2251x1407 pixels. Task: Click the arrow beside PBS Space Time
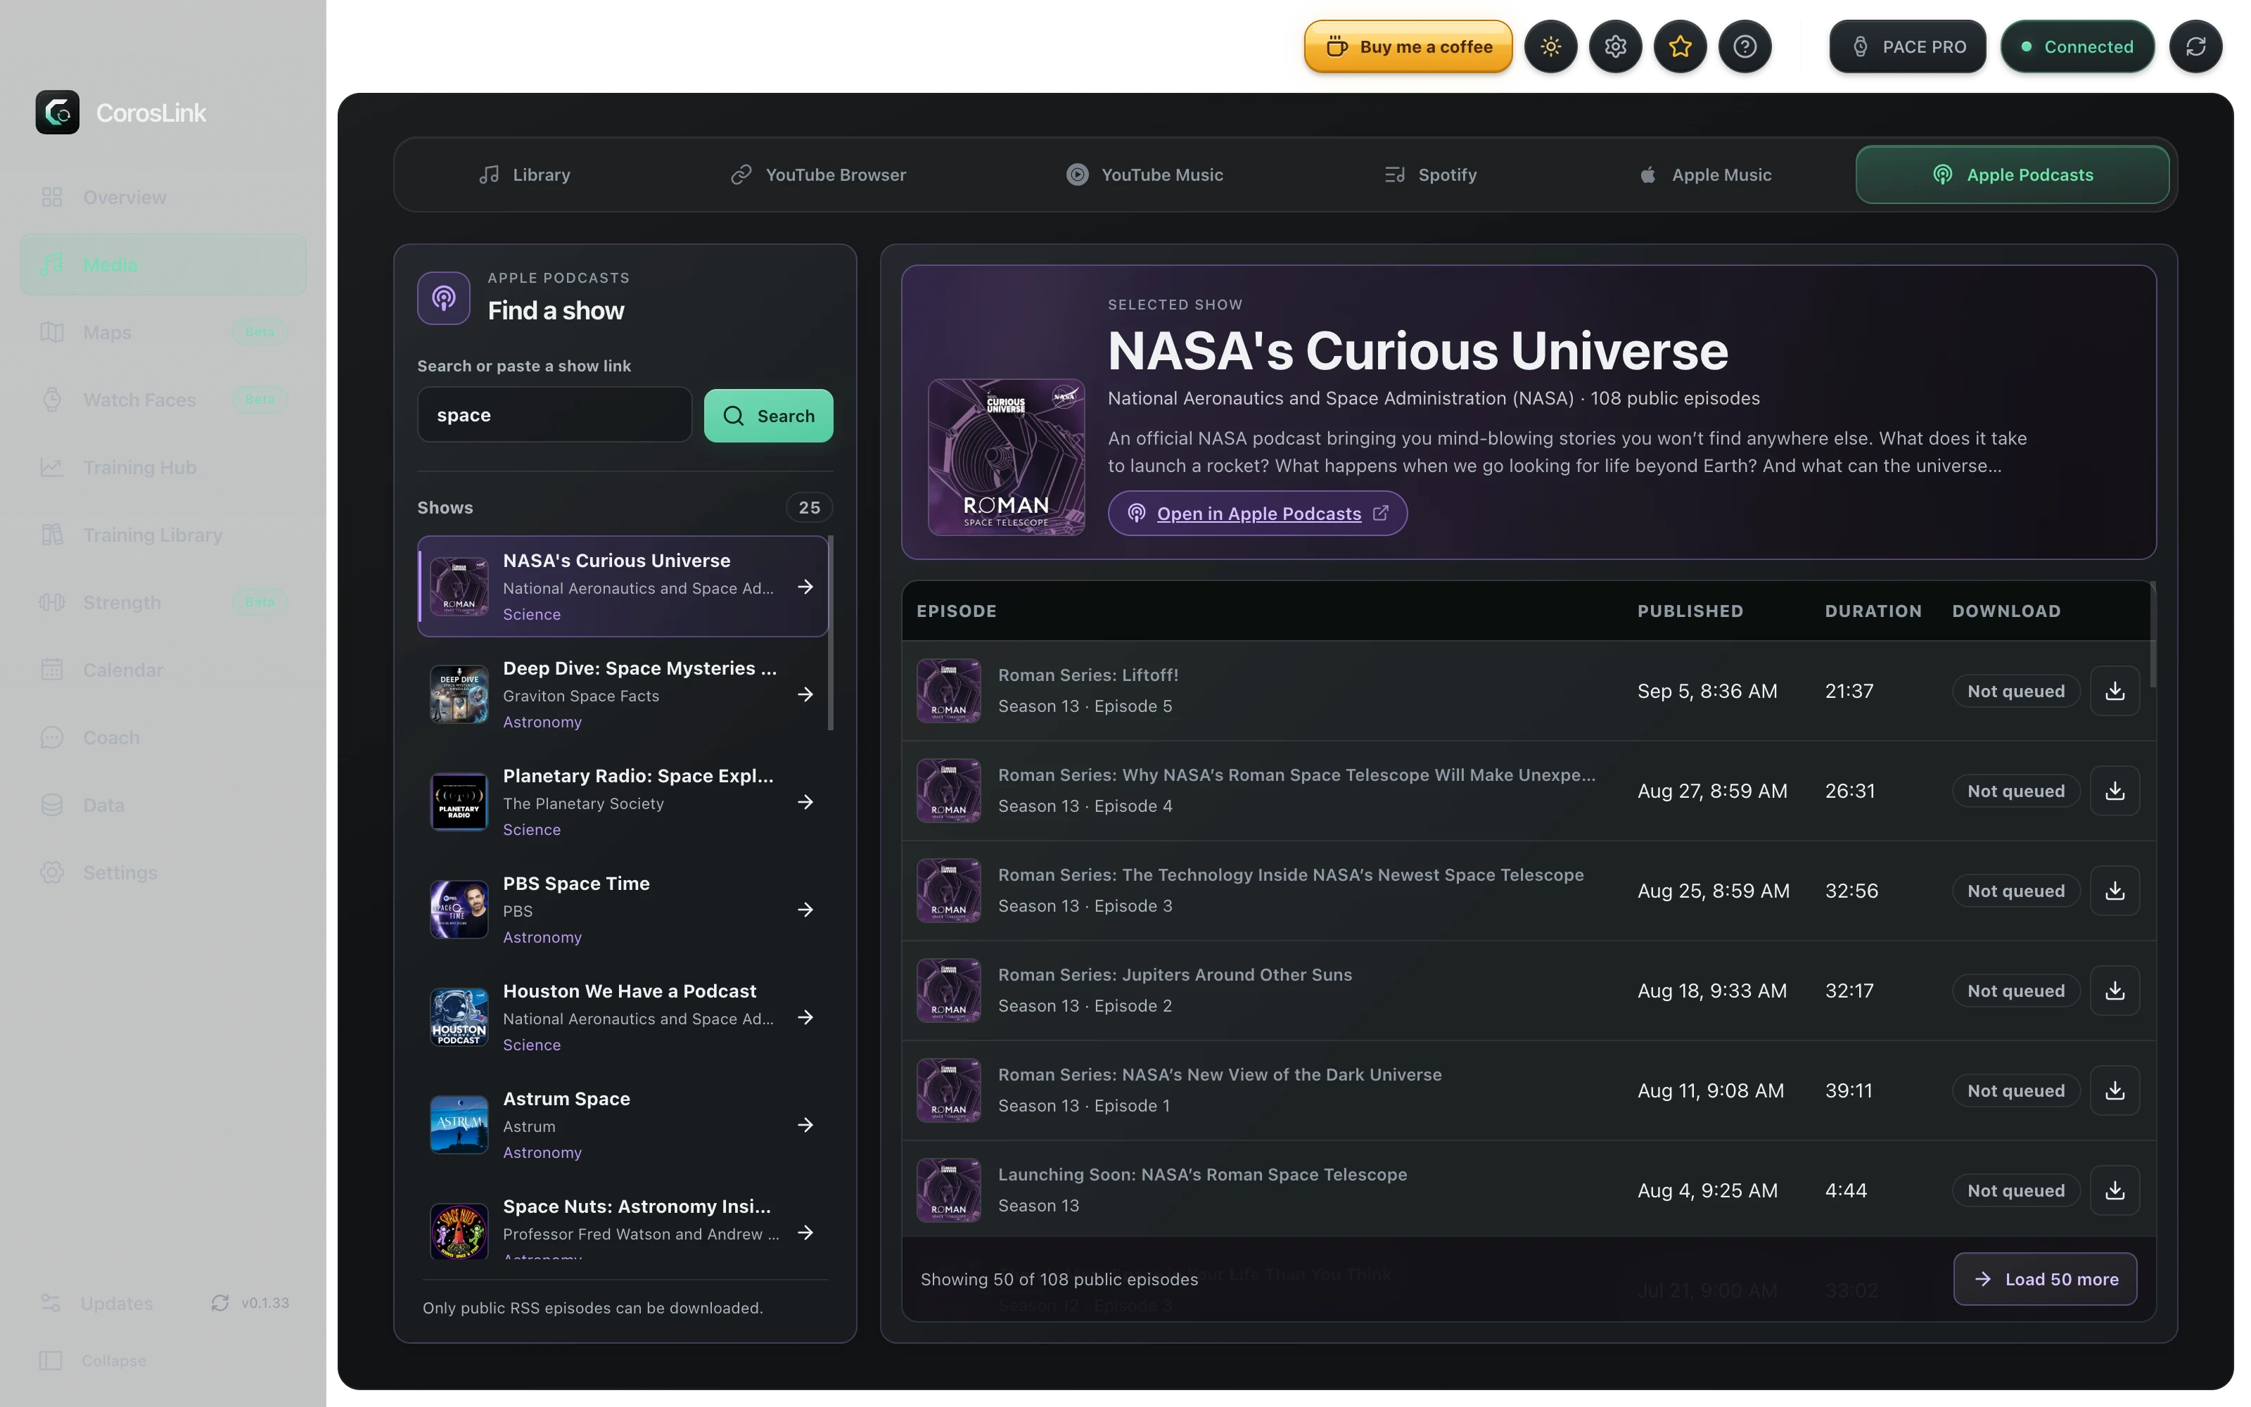(x=805, y=910)
